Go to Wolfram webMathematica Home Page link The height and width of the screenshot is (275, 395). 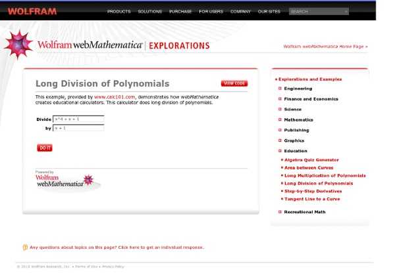coord(325,47)
